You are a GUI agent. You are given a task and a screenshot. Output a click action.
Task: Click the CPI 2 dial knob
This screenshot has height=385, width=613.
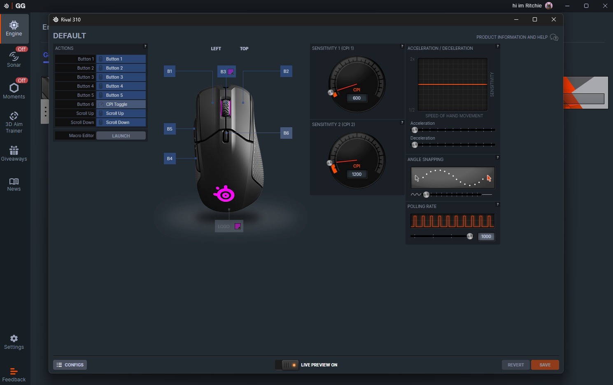pos(329,163)
